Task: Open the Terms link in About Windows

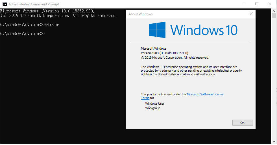Action: pos(145,98)
